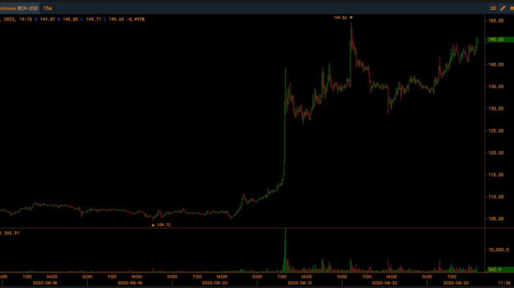Click the 2023-06-19 date label

click(x=130, y=283)
